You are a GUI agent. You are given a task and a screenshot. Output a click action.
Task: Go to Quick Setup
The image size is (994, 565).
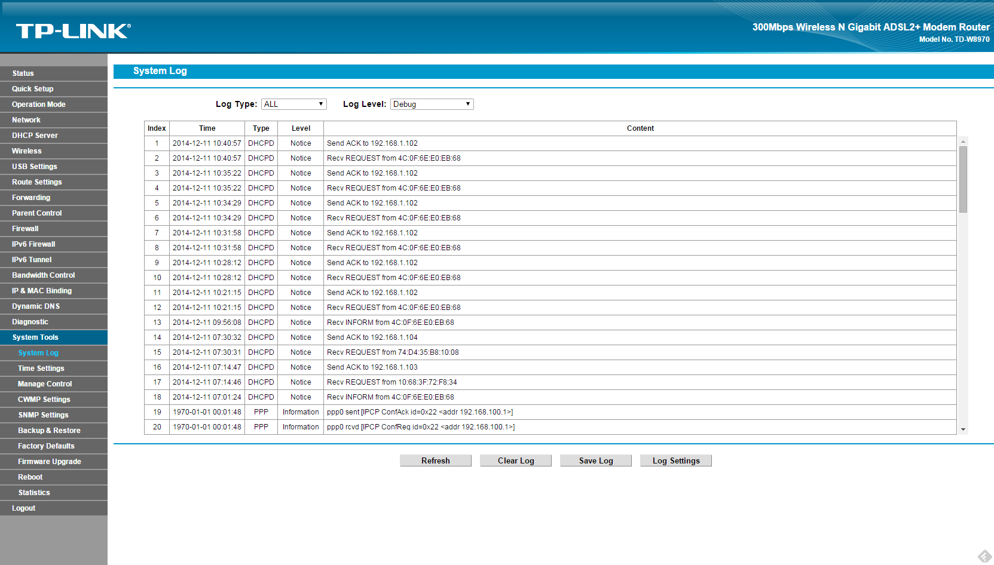[54, 89]
